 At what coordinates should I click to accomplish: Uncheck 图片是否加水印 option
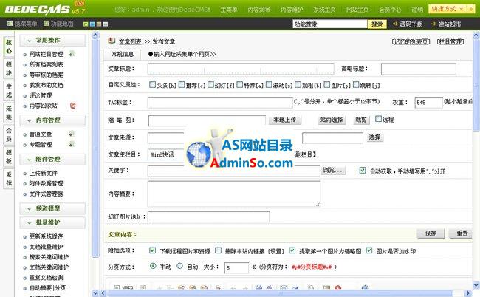(369, 250)
